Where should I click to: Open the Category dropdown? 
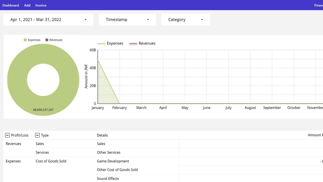(x=185, y=19)
